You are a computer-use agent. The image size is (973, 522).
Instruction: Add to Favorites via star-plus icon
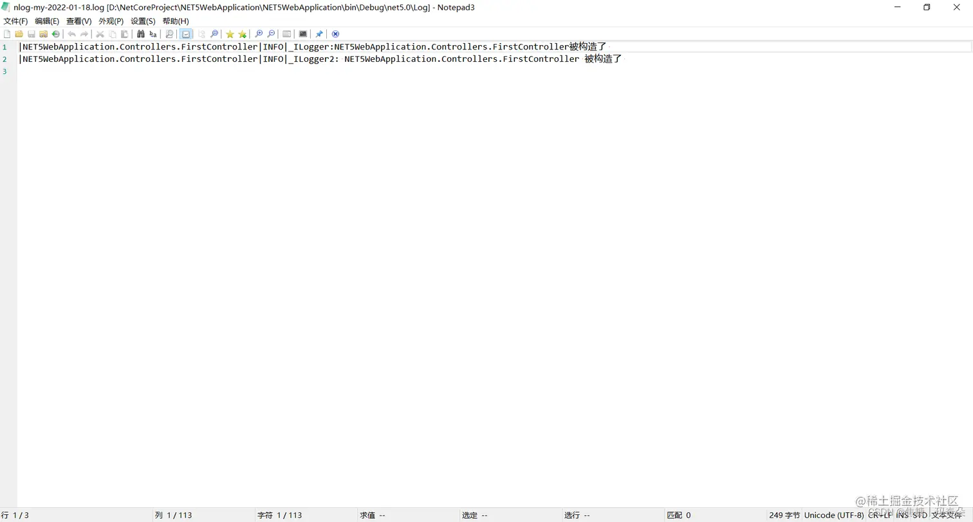click(x=242, y=34)
